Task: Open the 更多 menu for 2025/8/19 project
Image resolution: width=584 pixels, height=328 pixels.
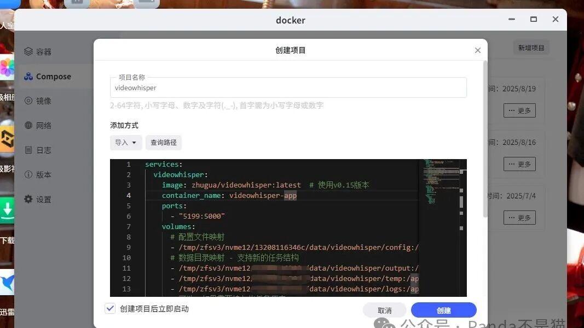Action: 519,110
